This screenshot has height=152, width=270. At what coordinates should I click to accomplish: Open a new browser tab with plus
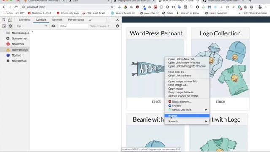point(250,1)
